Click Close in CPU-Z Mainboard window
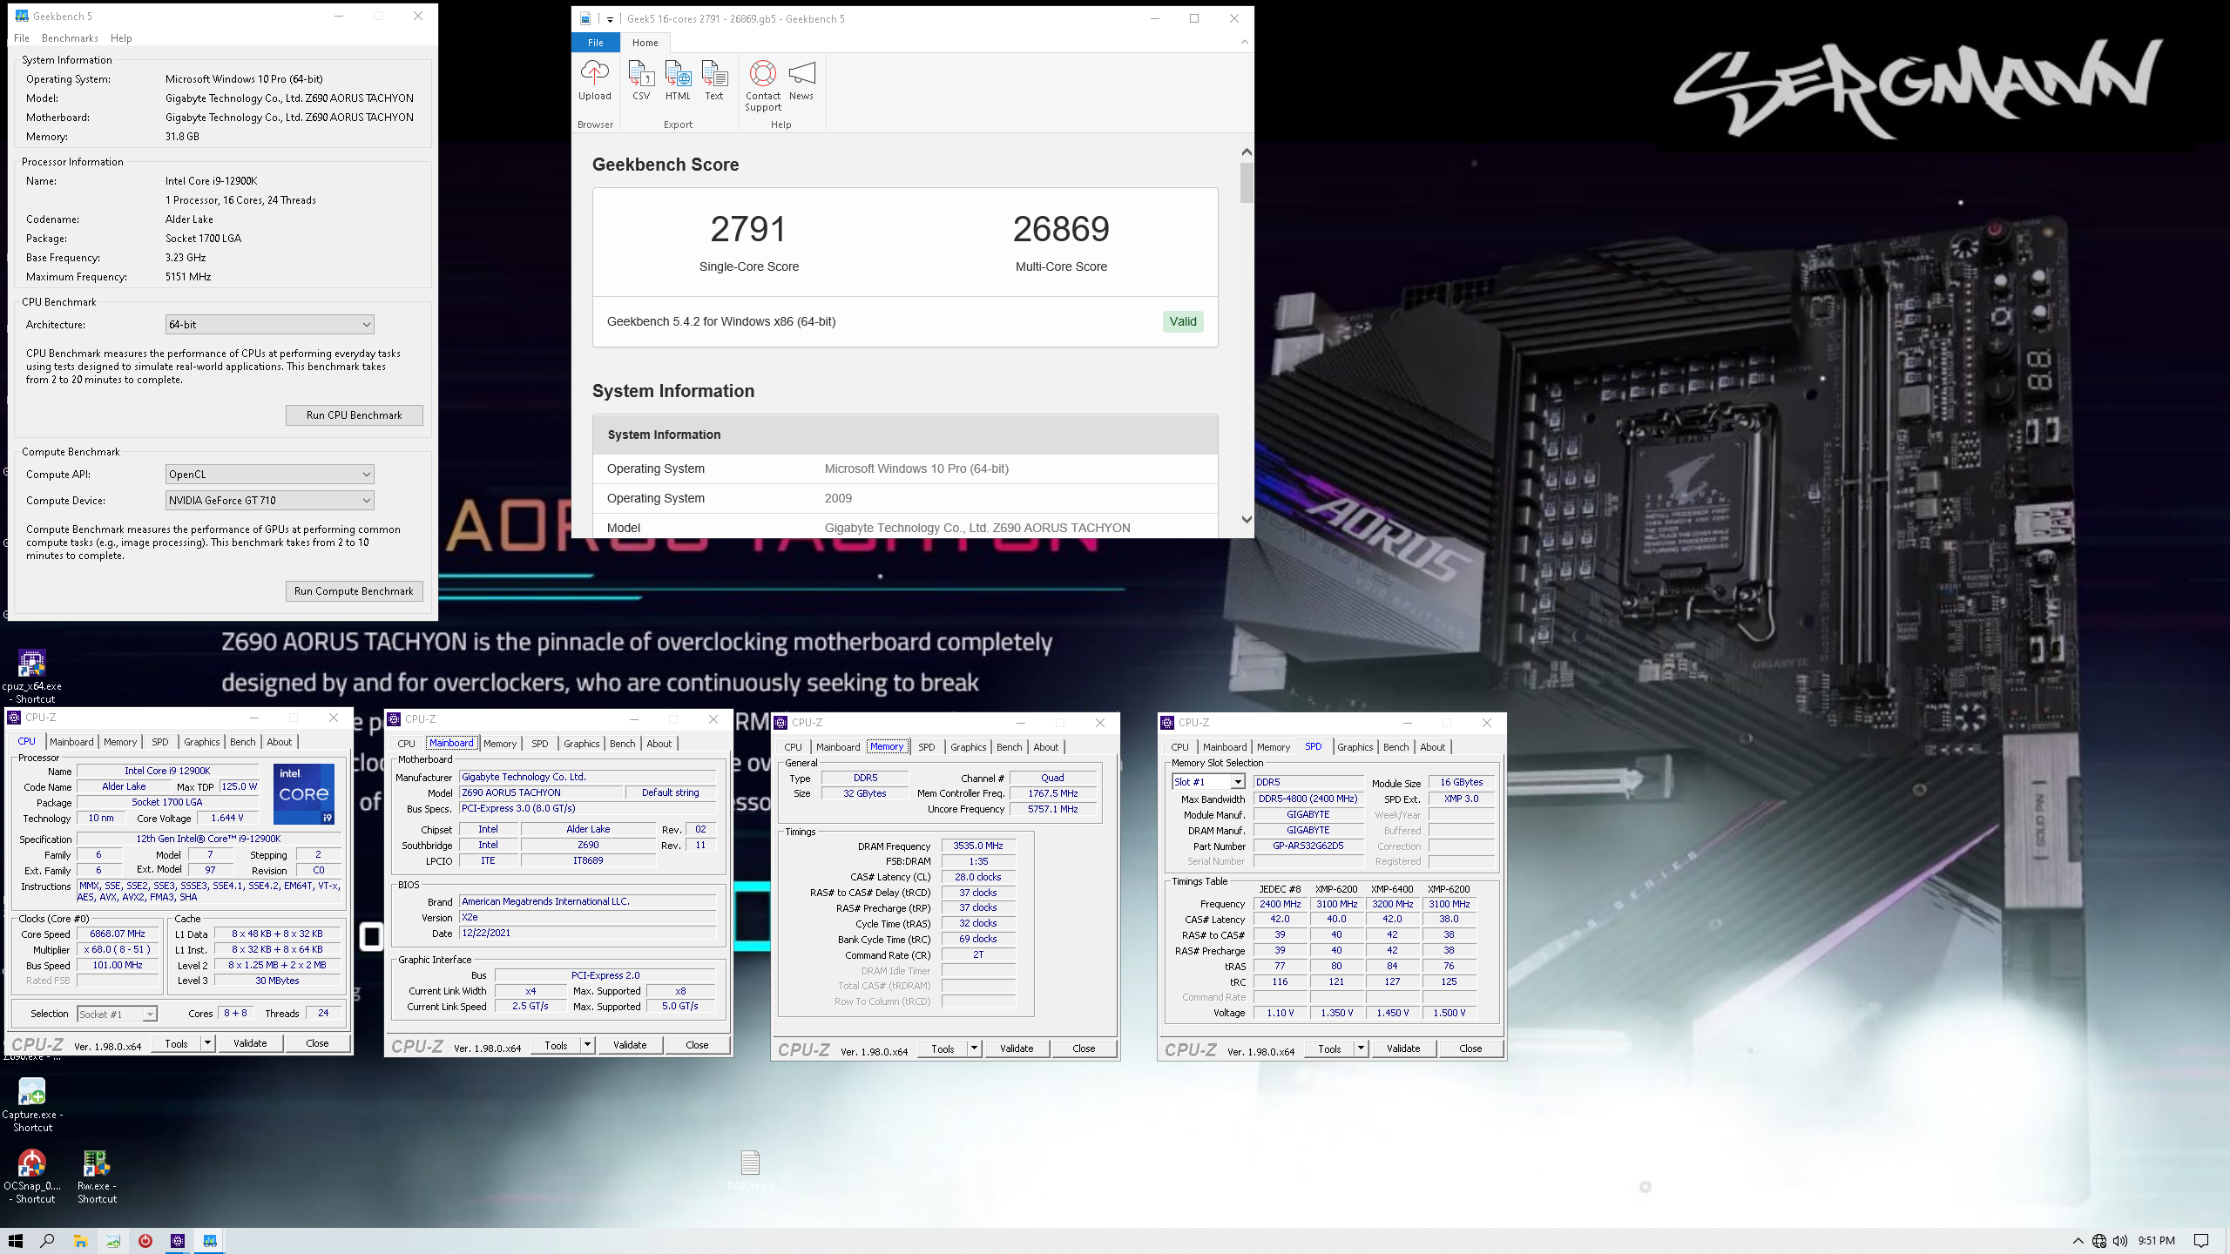The width and height of the screenshot is (2230, 1254). (x=697, y=1045)
